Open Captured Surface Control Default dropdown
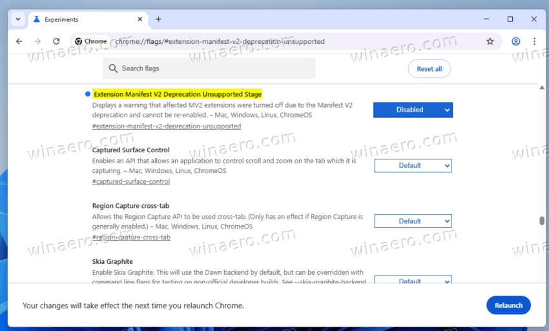549x331 pixels. [x=413, y=165]
